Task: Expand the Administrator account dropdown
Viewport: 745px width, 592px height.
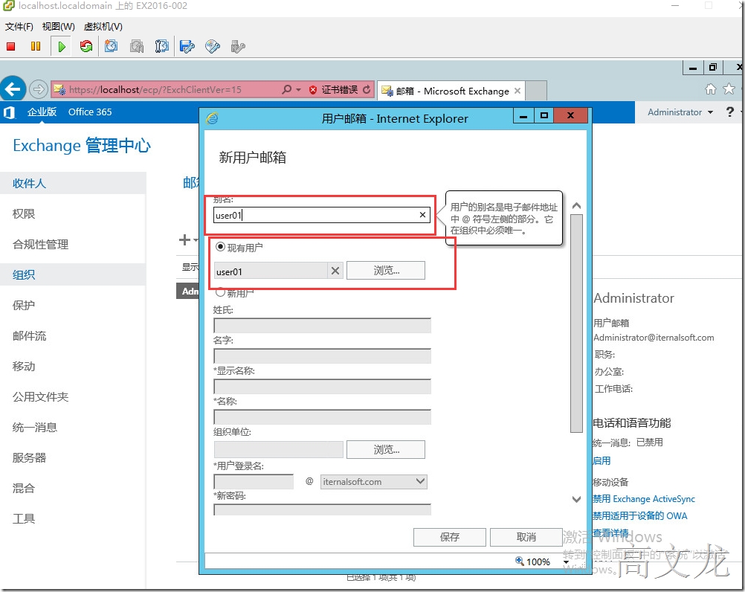Action: coord(710,112)
